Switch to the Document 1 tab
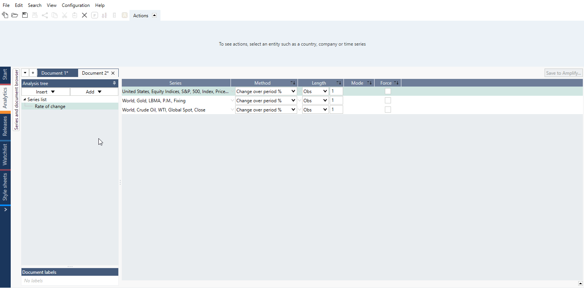The width and height of the screenshot is (584, 288). pos(55,73)
